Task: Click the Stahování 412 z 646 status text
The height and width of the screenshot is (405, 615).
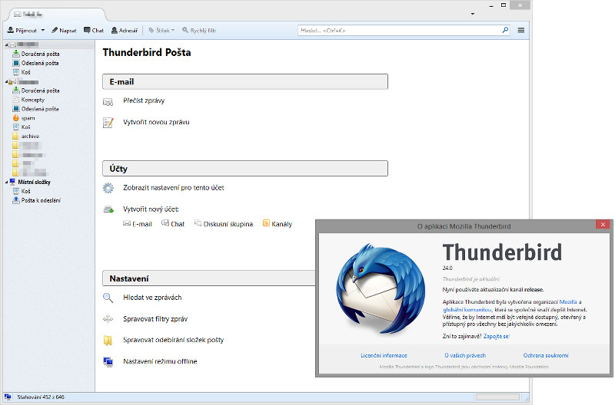Action: pyautogui.click(x=41, y=397)
